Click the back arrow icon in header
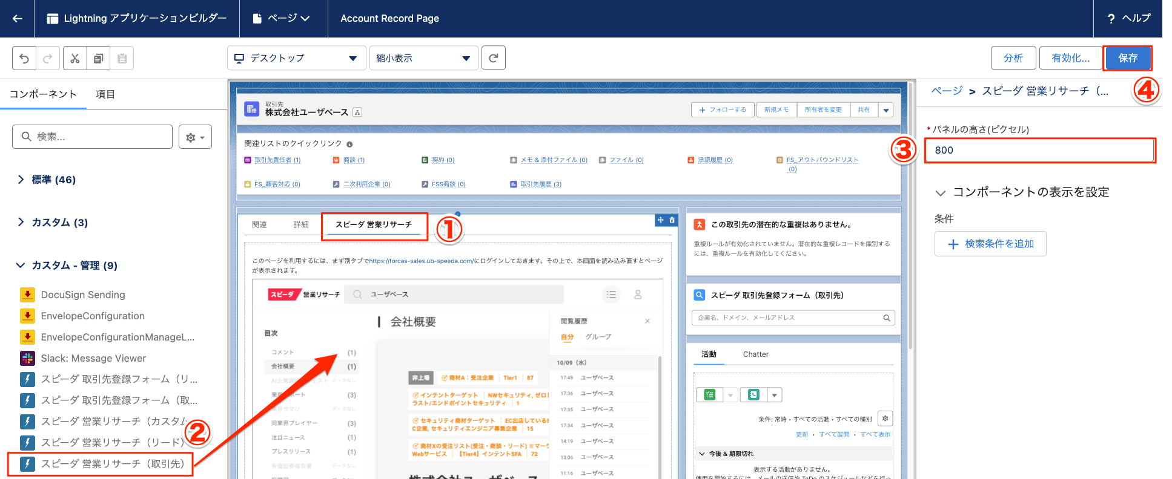 point(18,19)
